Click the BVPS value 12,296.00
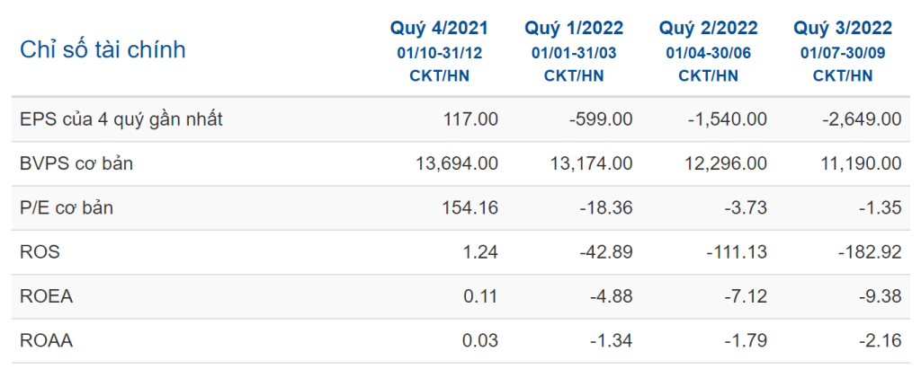 727,163
